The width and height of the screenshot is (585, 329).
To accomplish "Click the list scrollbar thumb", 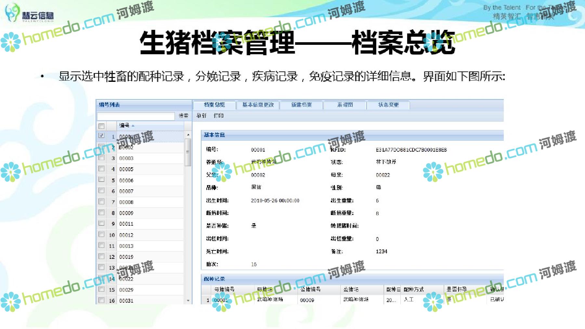I will click(x=188, y=152).
